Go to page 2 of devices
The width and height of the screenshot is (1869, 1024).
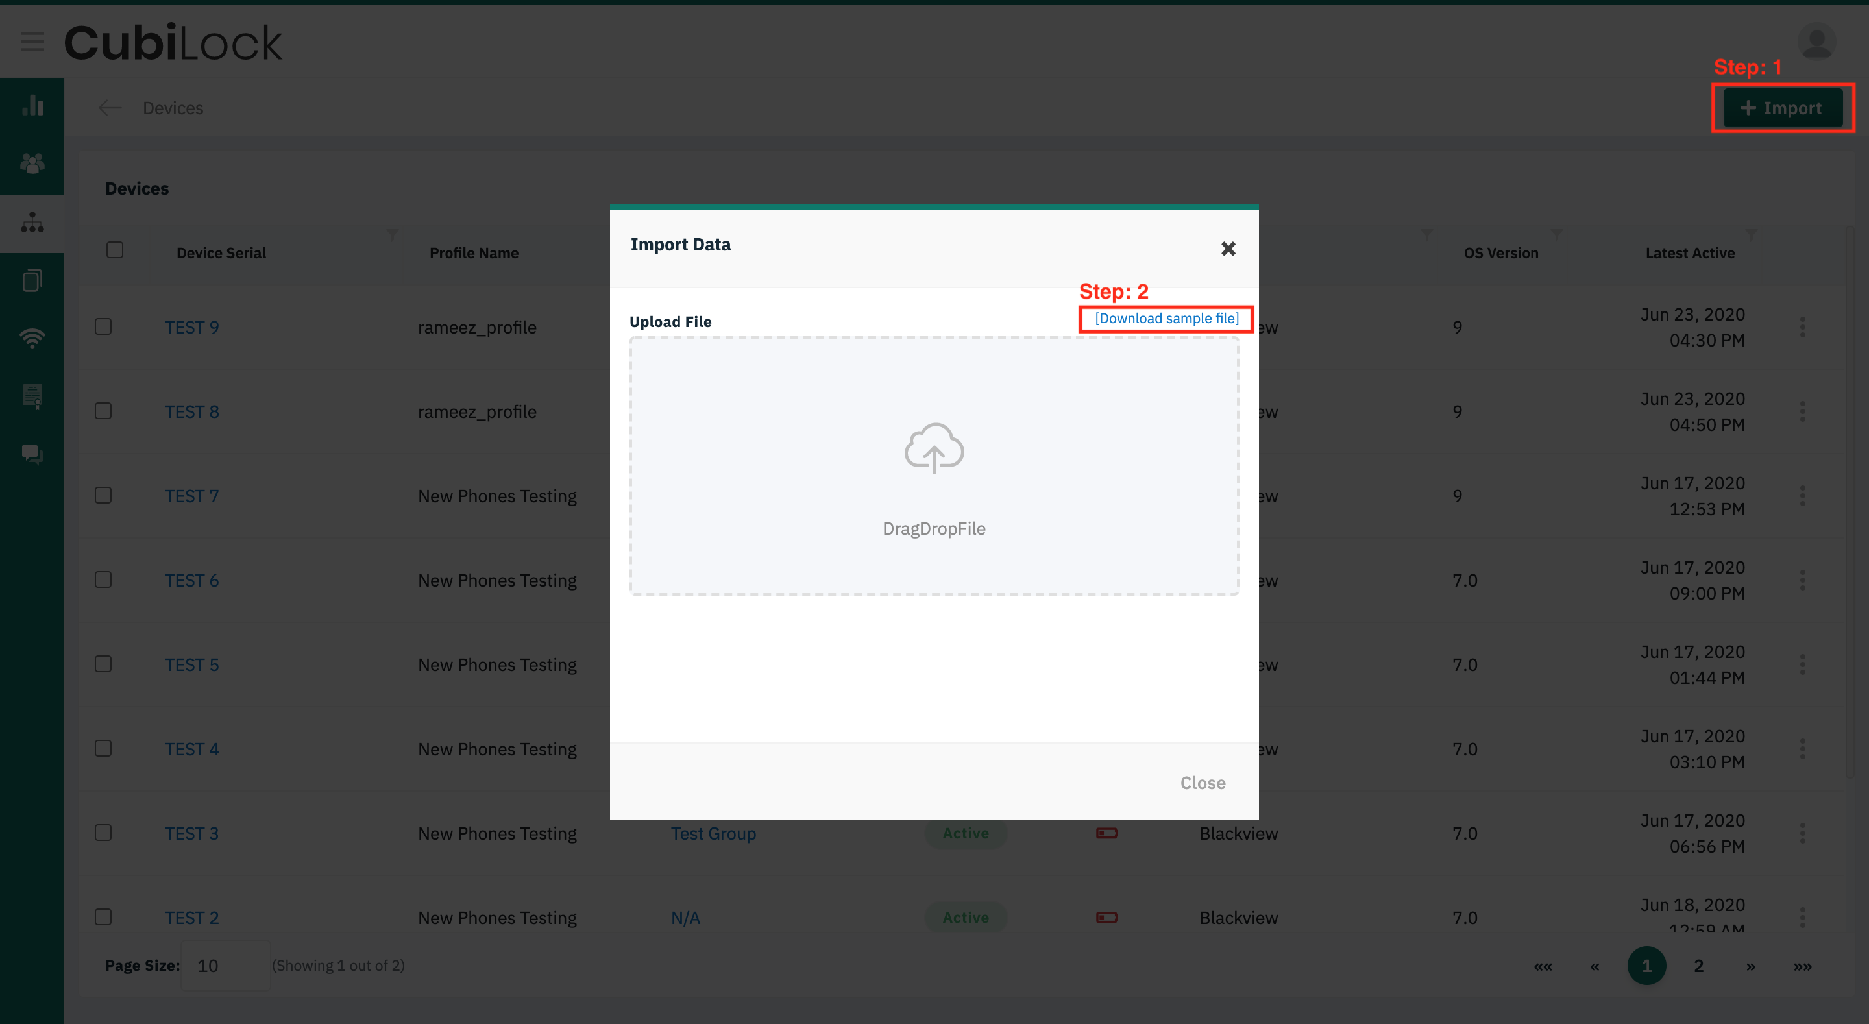tap(1698, 966)
